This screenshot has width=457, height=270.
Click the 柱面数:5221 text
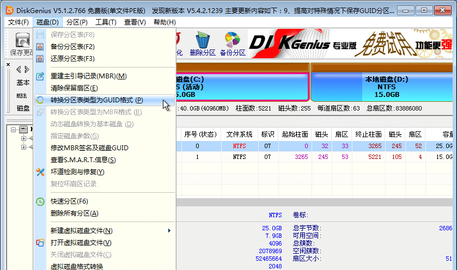point(253,108)
